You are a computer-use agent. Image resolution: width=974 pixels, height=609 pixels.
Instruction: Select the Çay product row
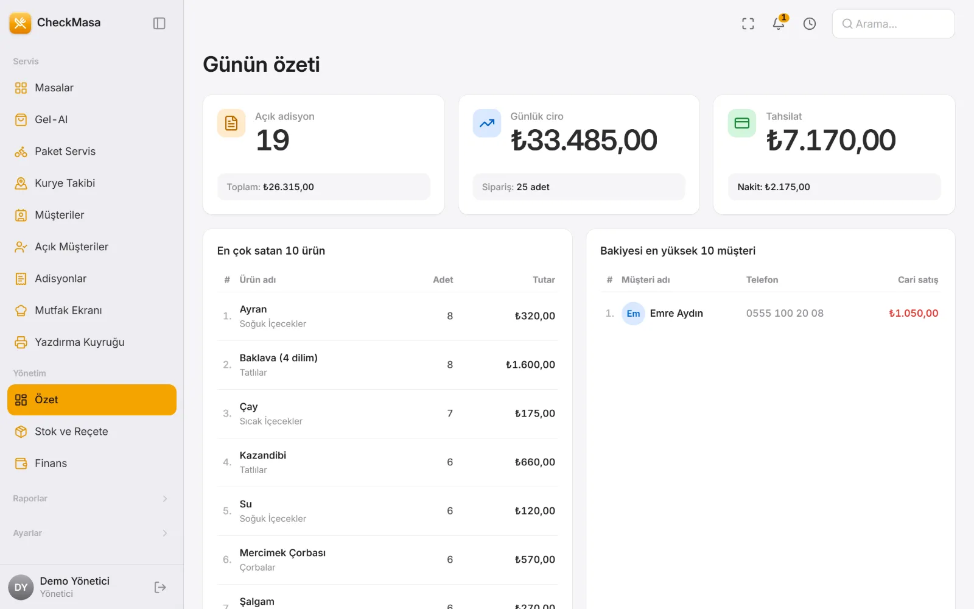point(387,414)
